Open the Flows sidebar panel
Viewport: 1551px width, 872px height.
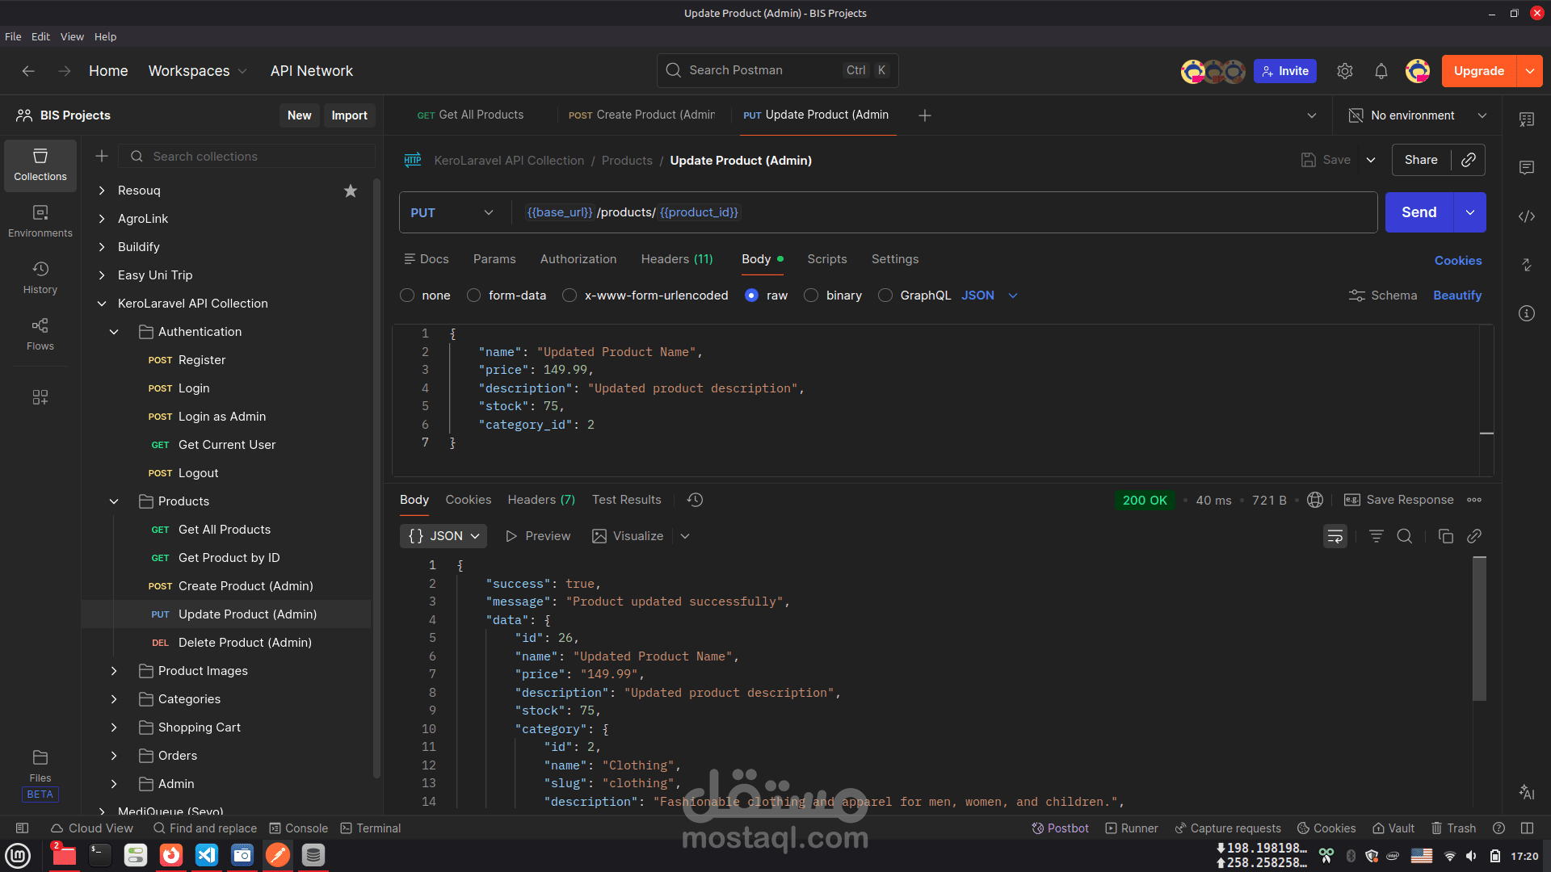[x=40, y=333]
